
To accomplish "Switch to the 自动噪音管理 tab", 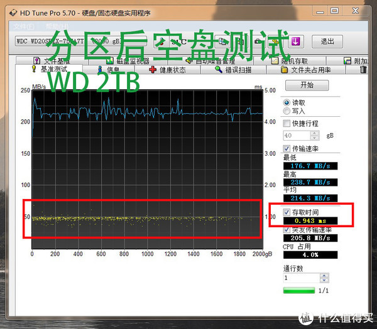I will tap(211, 60).
